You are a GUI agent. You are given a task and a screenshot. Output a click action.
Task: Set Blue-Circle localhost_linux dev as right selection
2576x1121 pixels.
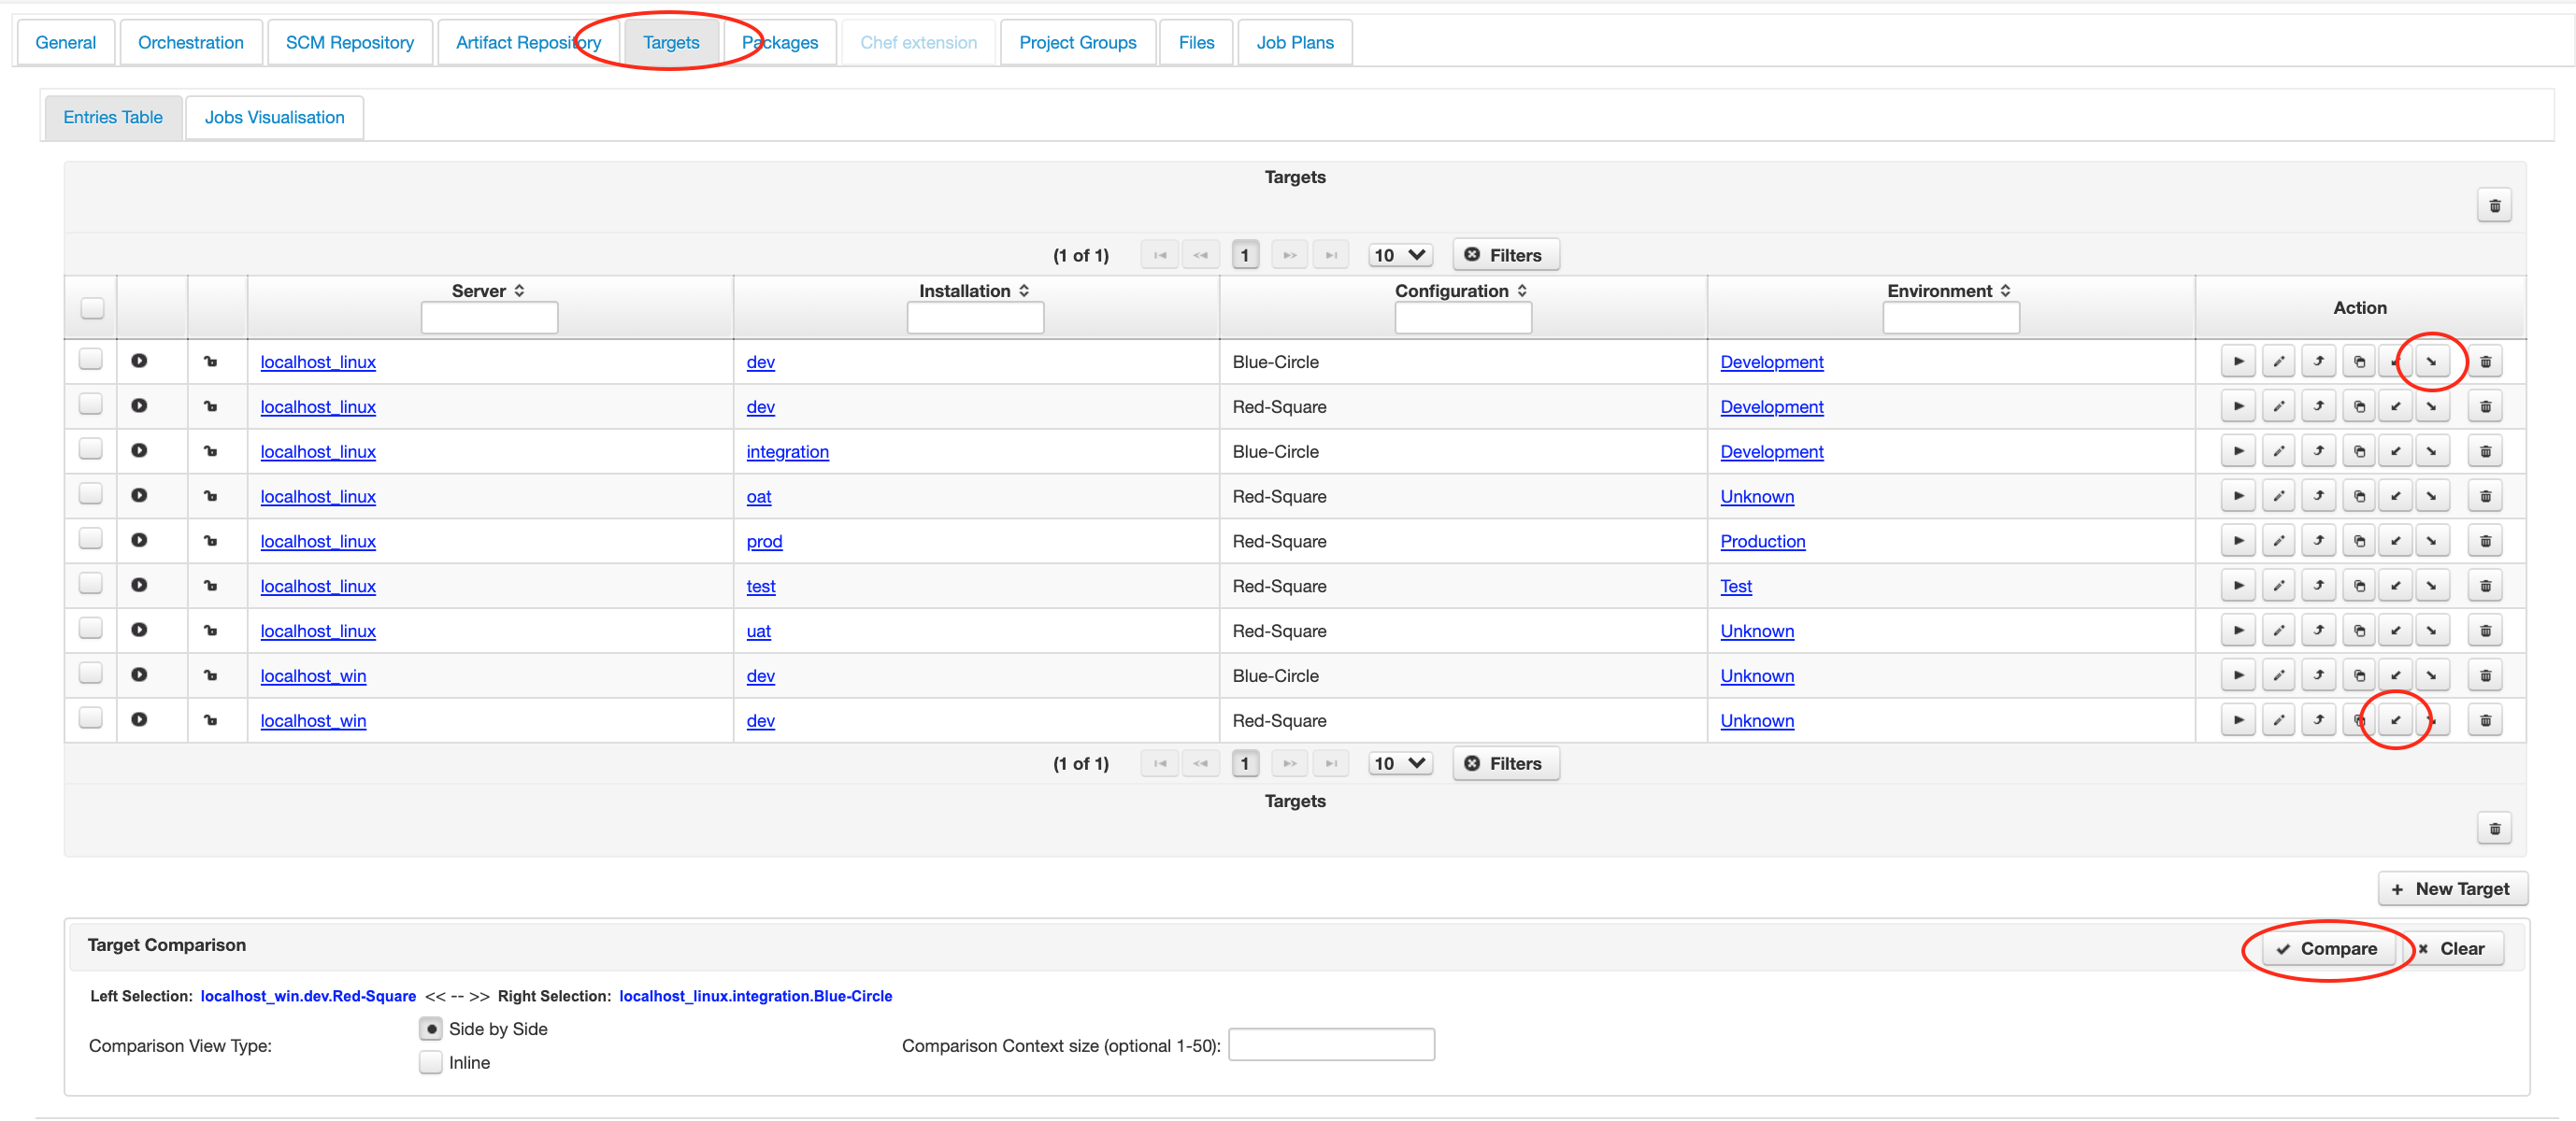click(2431, 362)
